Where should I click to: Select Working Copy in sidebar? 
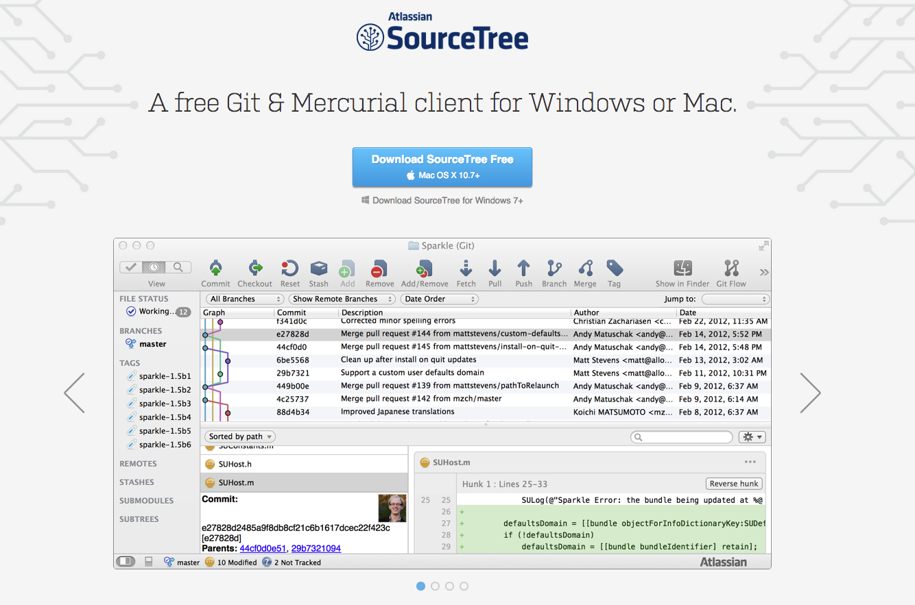[158, 312]
